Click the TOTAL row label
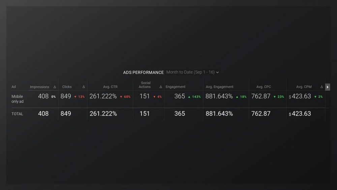This screenshot has width=337, height=190. click(x=18, y=114)
